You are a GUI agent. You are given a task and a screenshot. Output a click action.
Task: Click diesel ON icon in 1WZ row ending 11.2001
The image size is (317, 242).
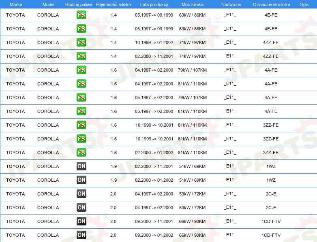point(81,166)
